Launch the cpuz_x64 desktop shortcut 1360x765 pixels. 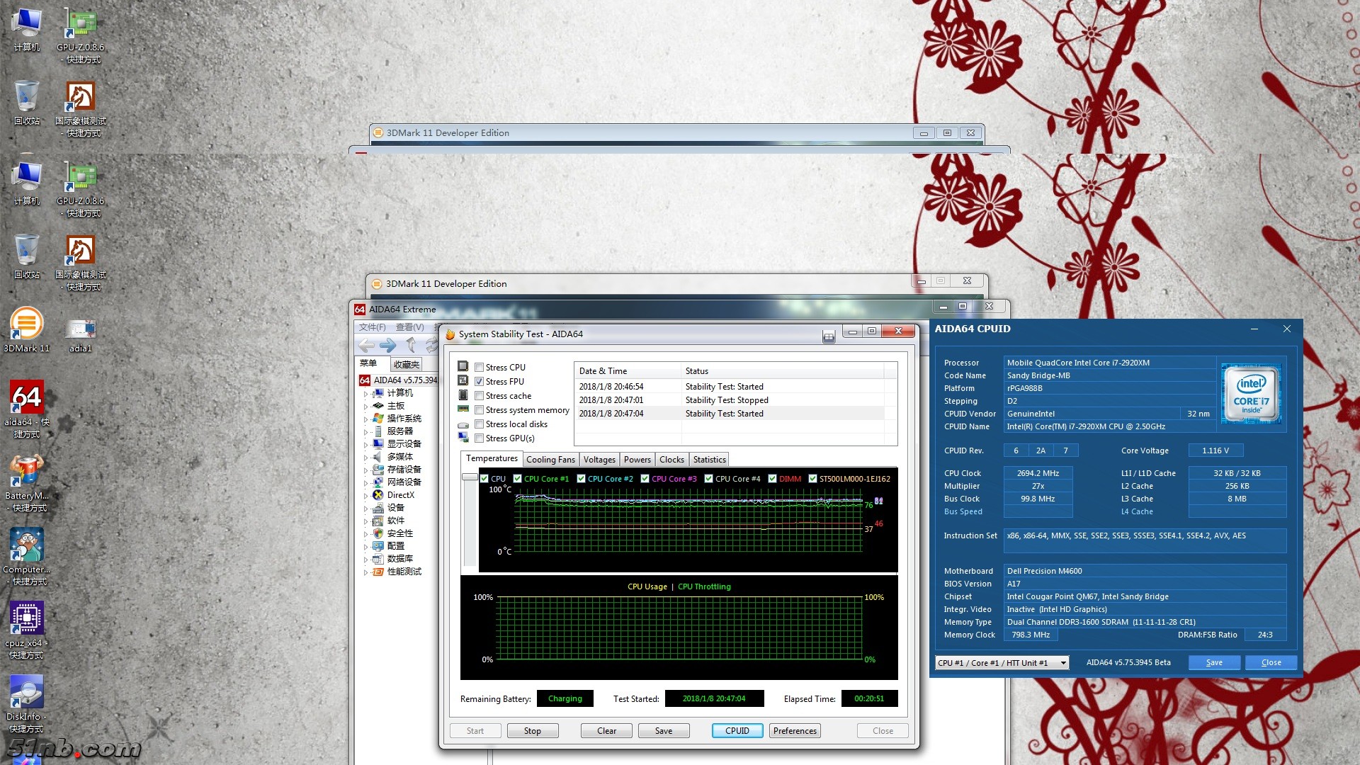click(27, 630)
